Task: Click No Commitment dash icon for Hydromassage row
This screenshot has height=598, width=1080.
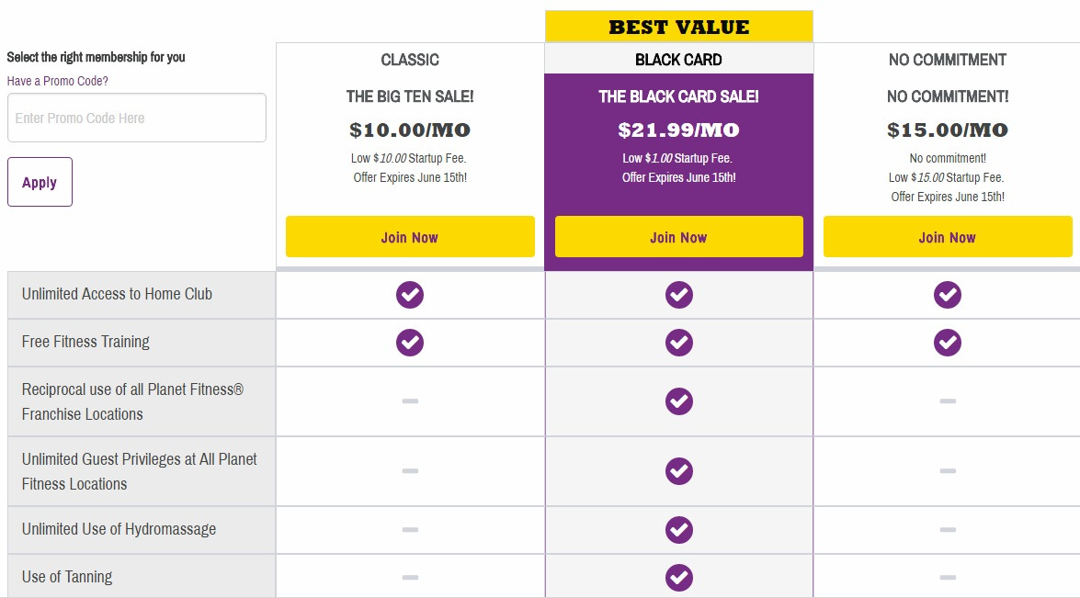Action: 948,530
